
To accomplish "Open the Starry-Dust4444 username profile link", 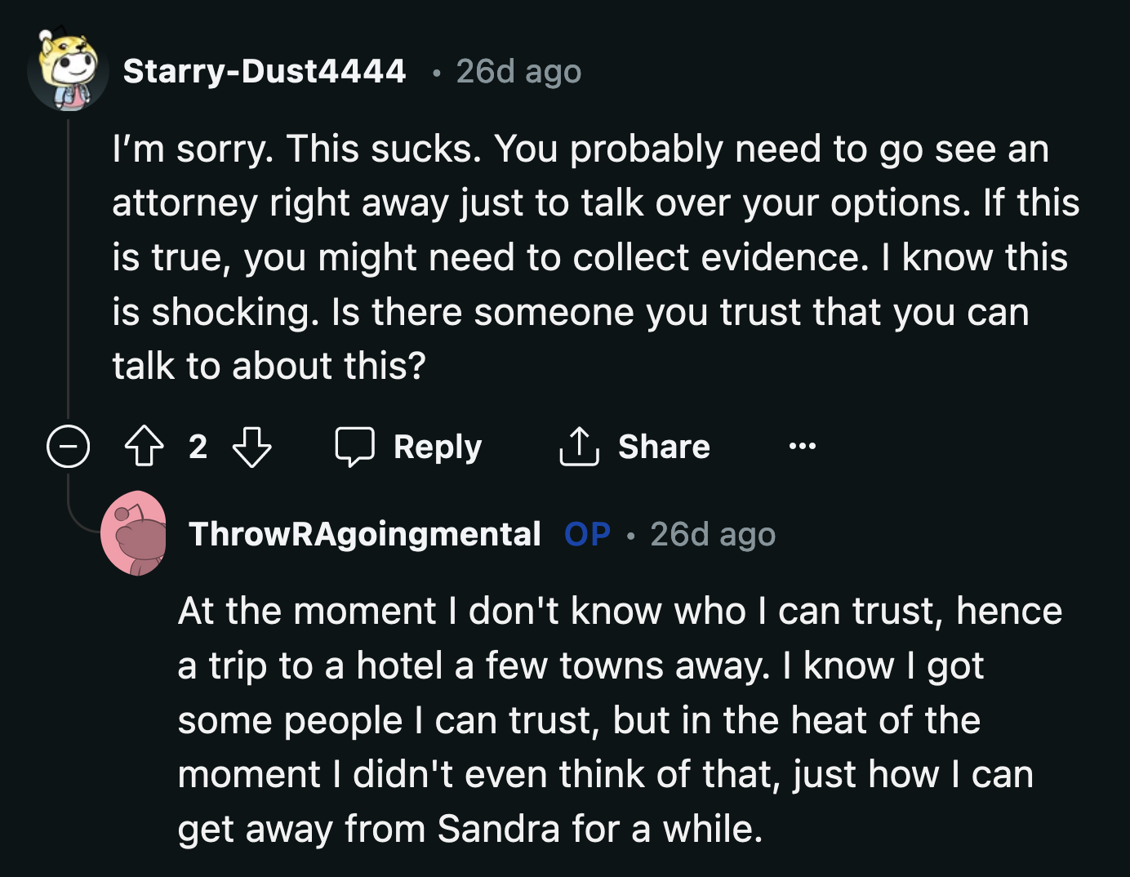I will click(x=264, y=71).
